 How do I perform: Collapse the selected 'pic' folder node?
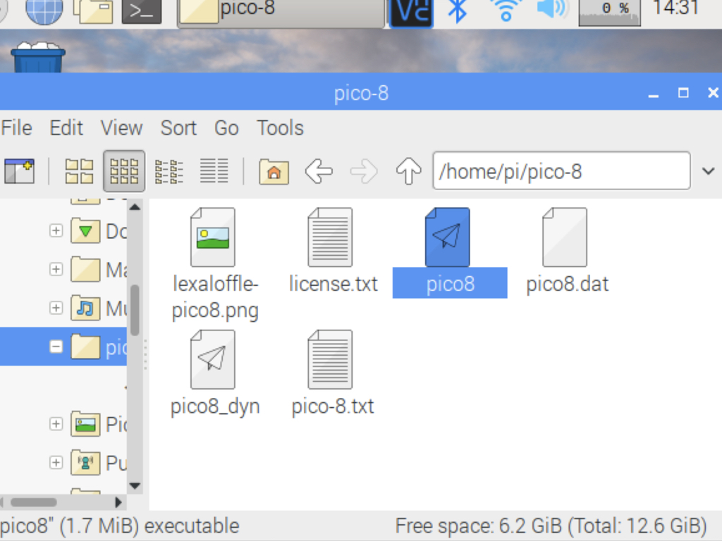tap(56, 347)
